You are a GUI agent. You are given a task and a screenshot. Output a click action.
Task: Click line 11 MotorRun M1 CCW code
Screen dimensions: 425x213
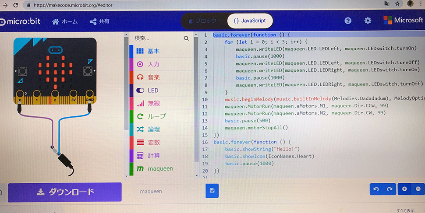pyautogui.click(x=307, y=106)
